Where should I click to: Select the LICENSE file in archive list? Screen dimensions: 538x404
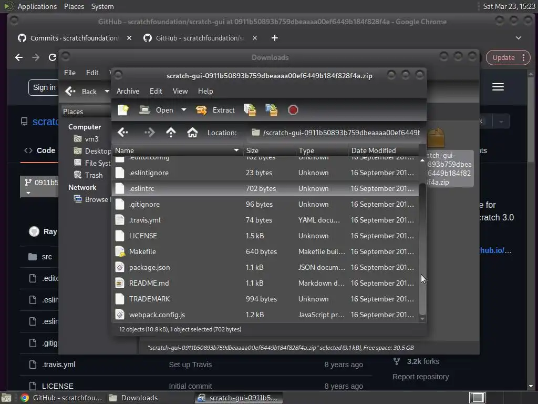(265, 236)
